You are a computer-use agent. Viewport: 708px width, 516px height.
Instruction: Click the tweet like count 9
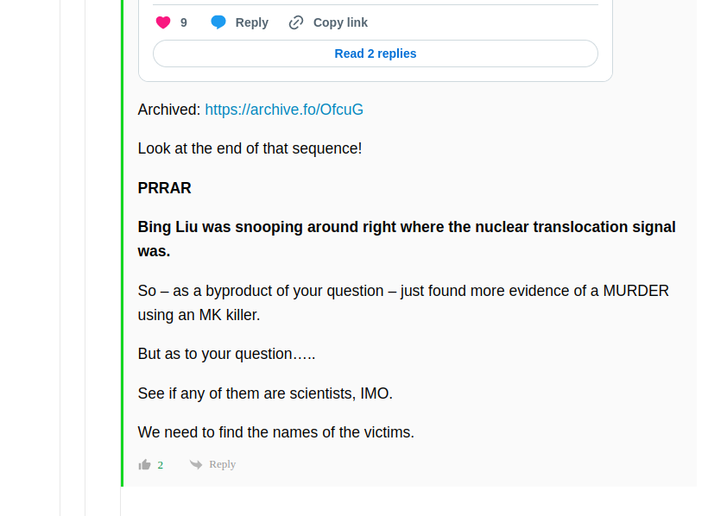pyautogui.click(x=184, y=22)
